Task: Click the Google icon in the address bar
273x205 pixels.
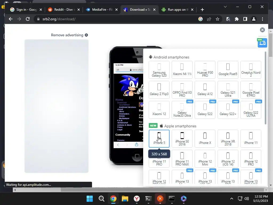Action: [200, 19]
